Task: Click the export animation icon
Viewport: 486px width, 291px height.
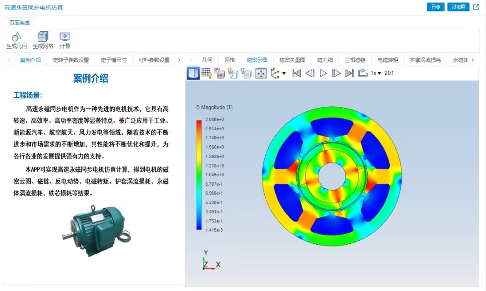Action: tap(363, 73)
